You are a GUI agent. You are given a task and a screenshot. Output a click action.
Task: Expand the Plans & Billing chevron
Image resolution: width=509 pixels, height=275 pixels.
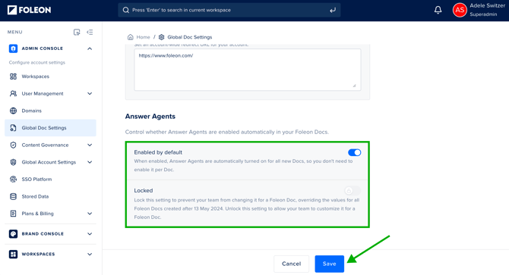pyautogui.click(x=90, y=214)
